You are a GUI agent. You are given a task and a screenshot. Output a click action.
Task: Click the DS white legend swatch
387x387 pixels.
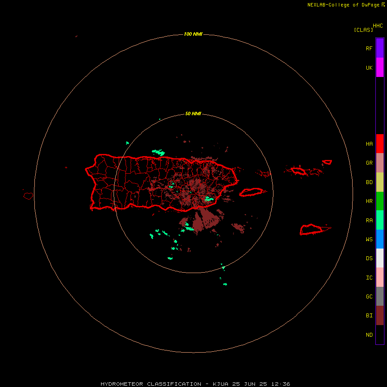click(x=380, y=258)
